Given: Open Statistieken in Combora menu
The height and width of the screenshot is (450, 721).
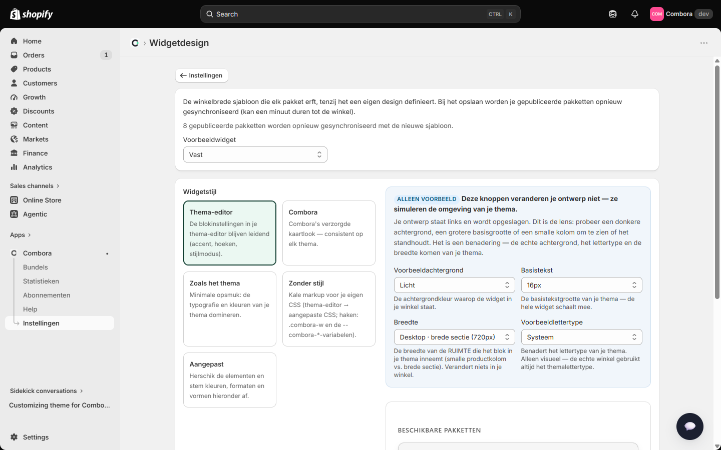Looking at the screenshot, I should [x=41, y=281].
